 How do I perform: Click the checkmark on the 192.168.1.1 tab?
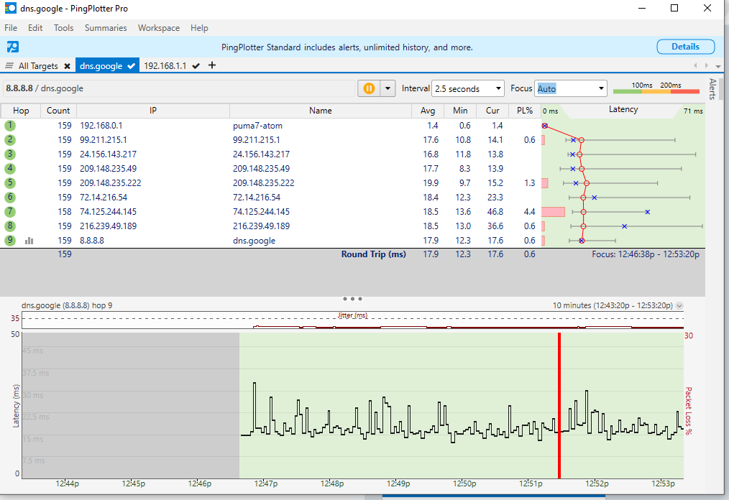(196, 66)
